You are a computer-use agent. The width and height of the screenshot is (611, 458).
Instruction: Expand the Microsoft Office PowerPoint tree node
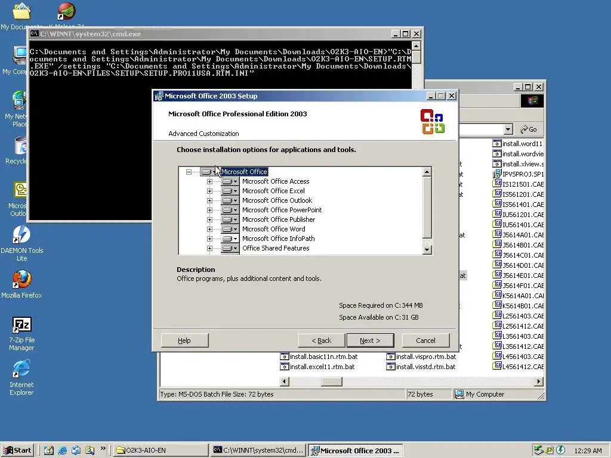click(209, 210)
